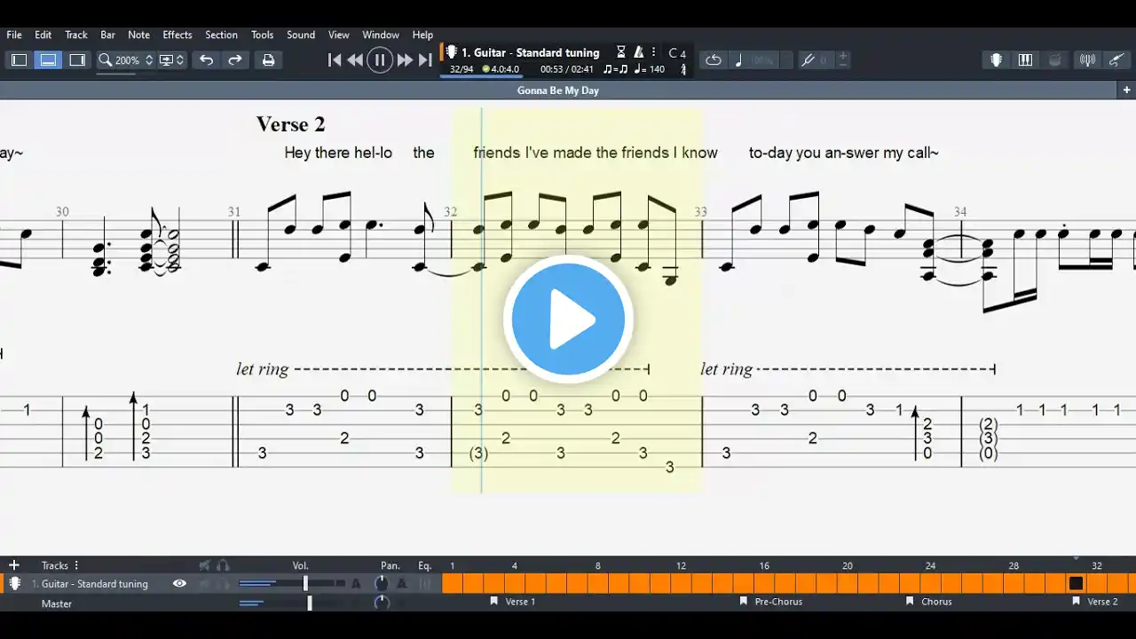Fast forward to the next bar
This screenshot has width=1136, height=639.
coord(405,60)
